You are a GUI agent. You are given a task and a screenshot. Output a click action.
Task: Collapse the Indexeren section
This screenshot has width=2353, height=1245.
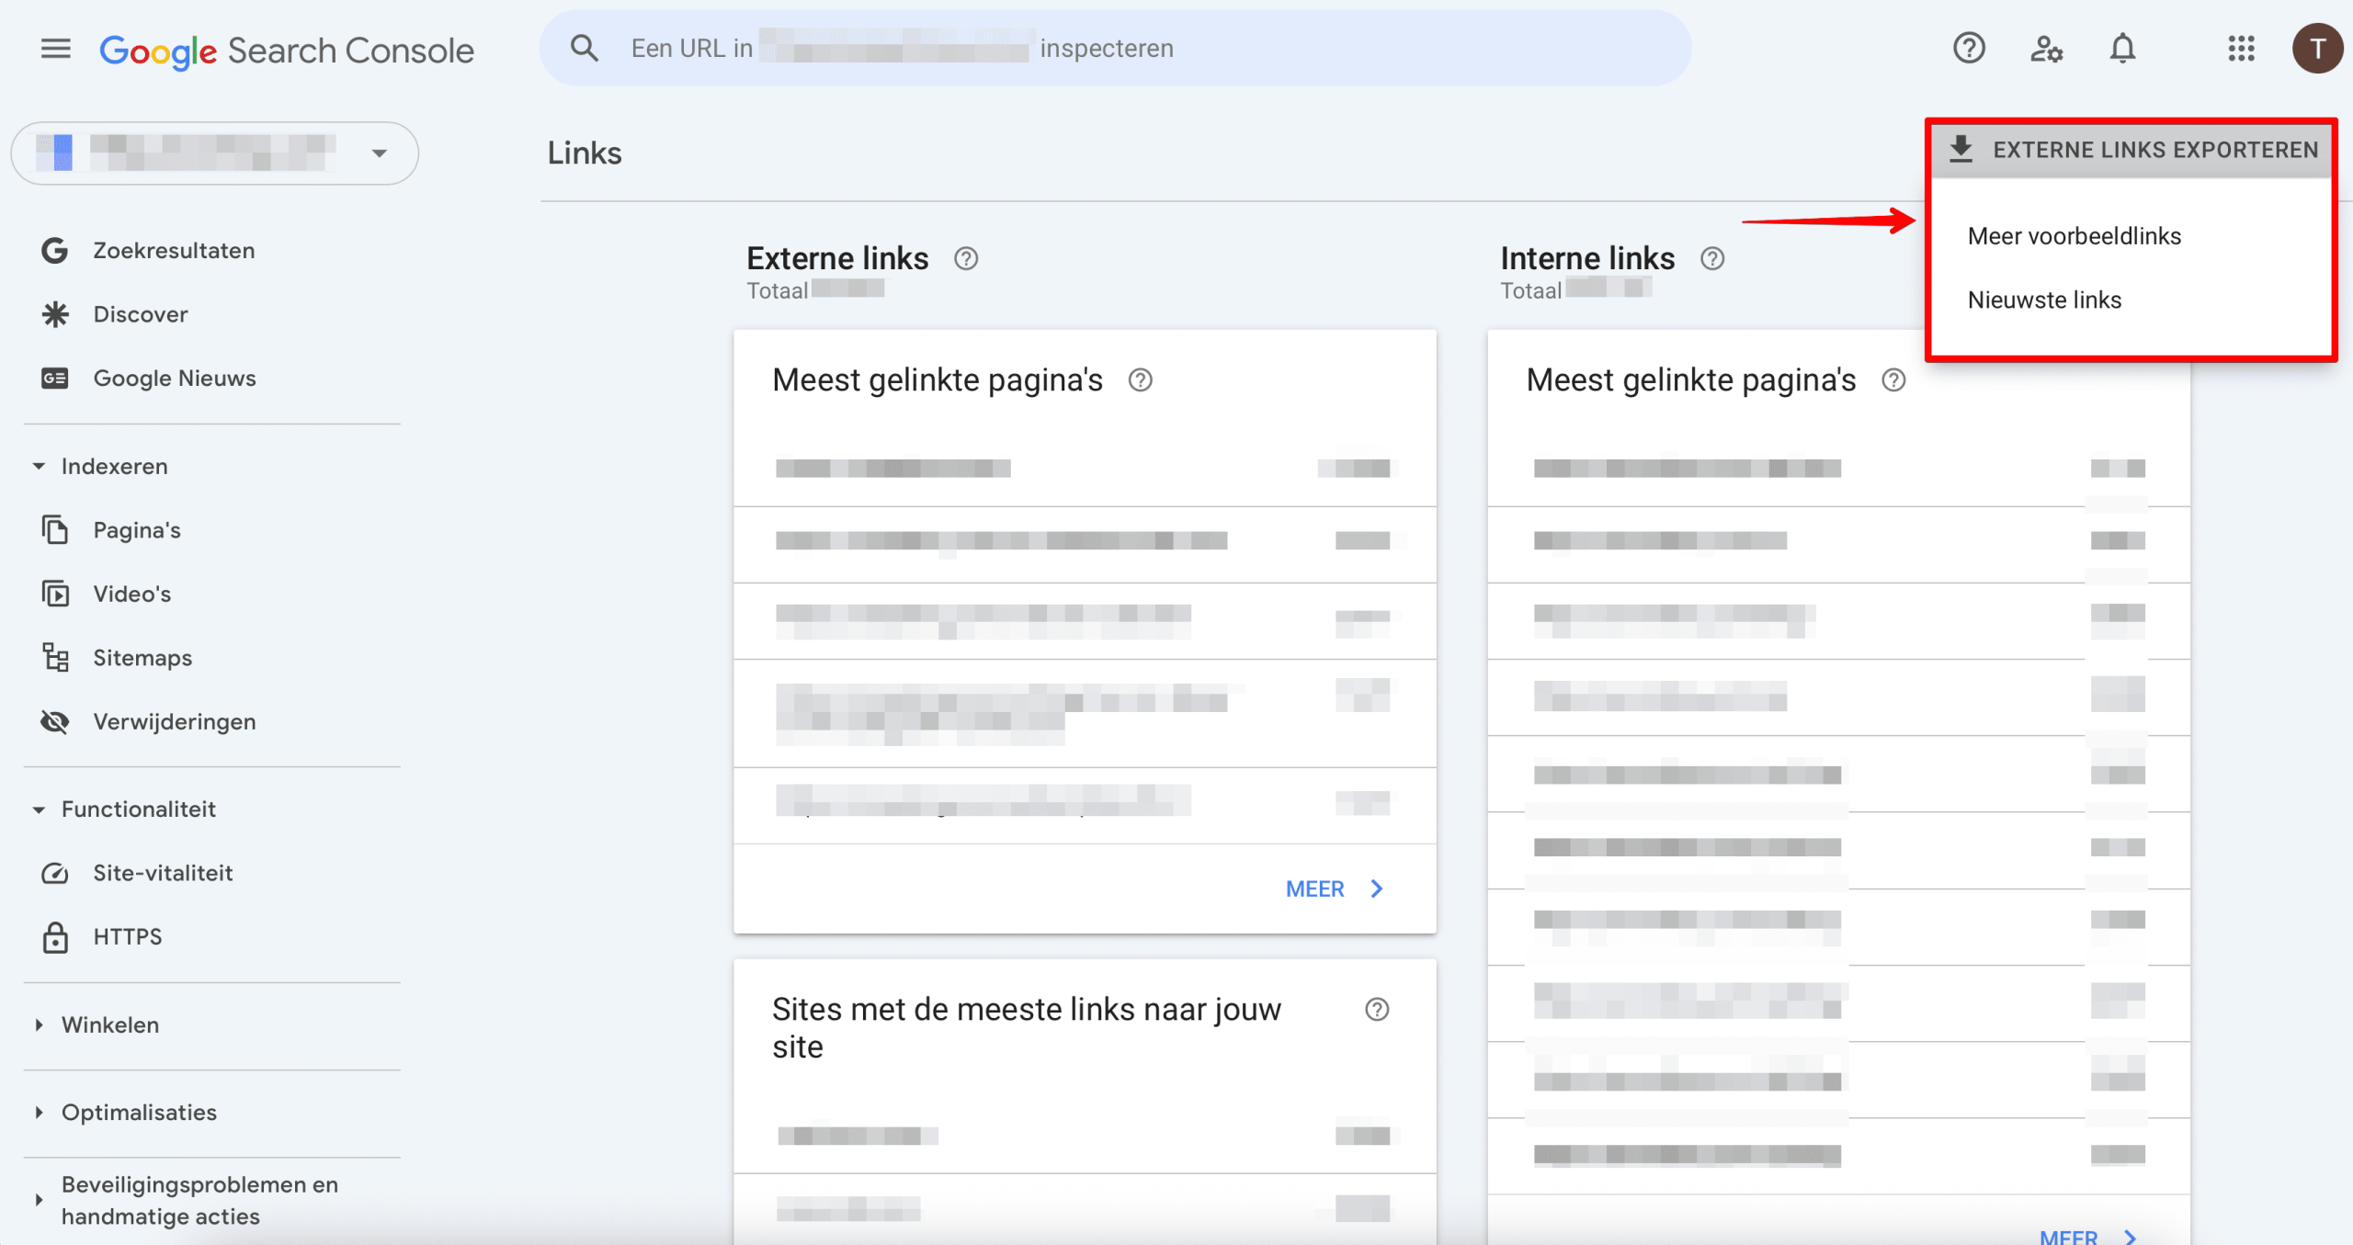coord(39,467)
